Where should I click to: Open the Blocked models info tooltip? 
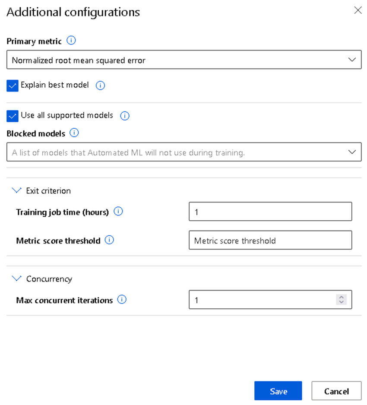click(x=74, y=133)
